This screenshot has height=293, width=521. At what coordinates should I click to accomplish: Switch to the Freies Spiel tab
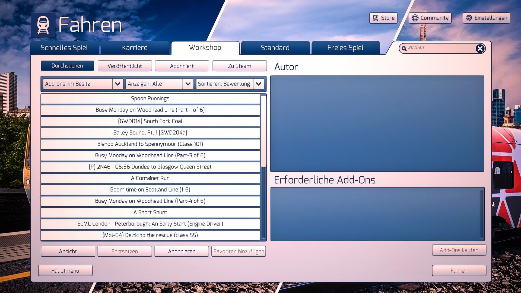[345, 48]
